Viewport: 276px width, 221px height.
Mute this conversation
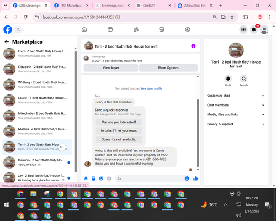pos(228,78)
